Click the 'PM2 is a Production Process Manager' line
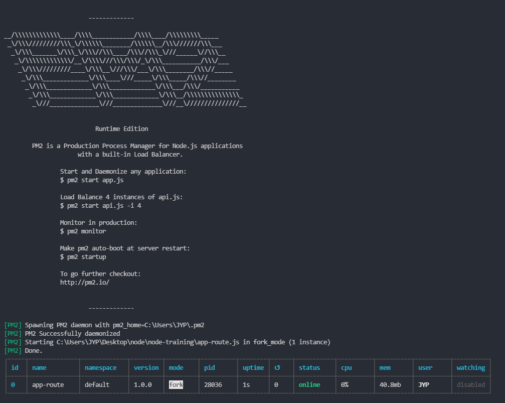 pos(137,146)
